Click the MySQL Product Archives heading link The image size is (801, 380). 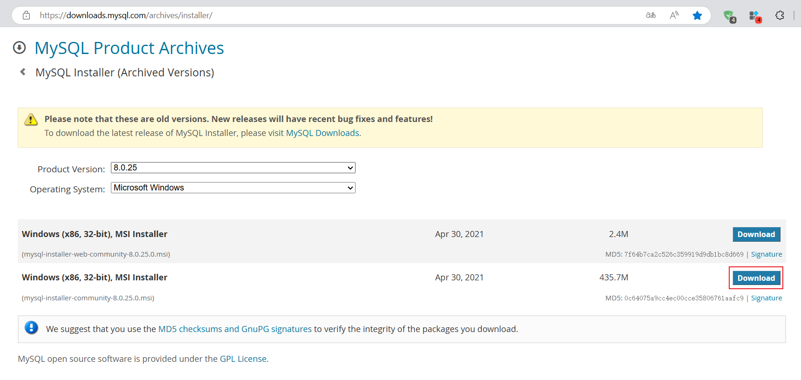point(129,48)
